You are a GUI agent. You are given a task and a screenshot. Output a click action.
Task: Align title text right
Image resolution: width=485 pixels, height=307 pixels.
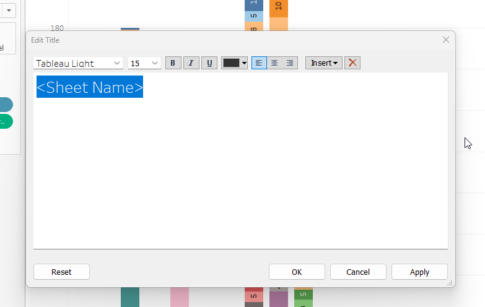tap(290, 63)
